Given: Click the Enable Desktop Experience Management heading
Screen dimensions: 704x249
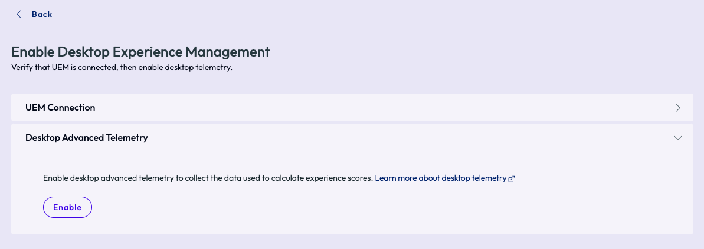Looking at the screenshot, I should (140, 52).
